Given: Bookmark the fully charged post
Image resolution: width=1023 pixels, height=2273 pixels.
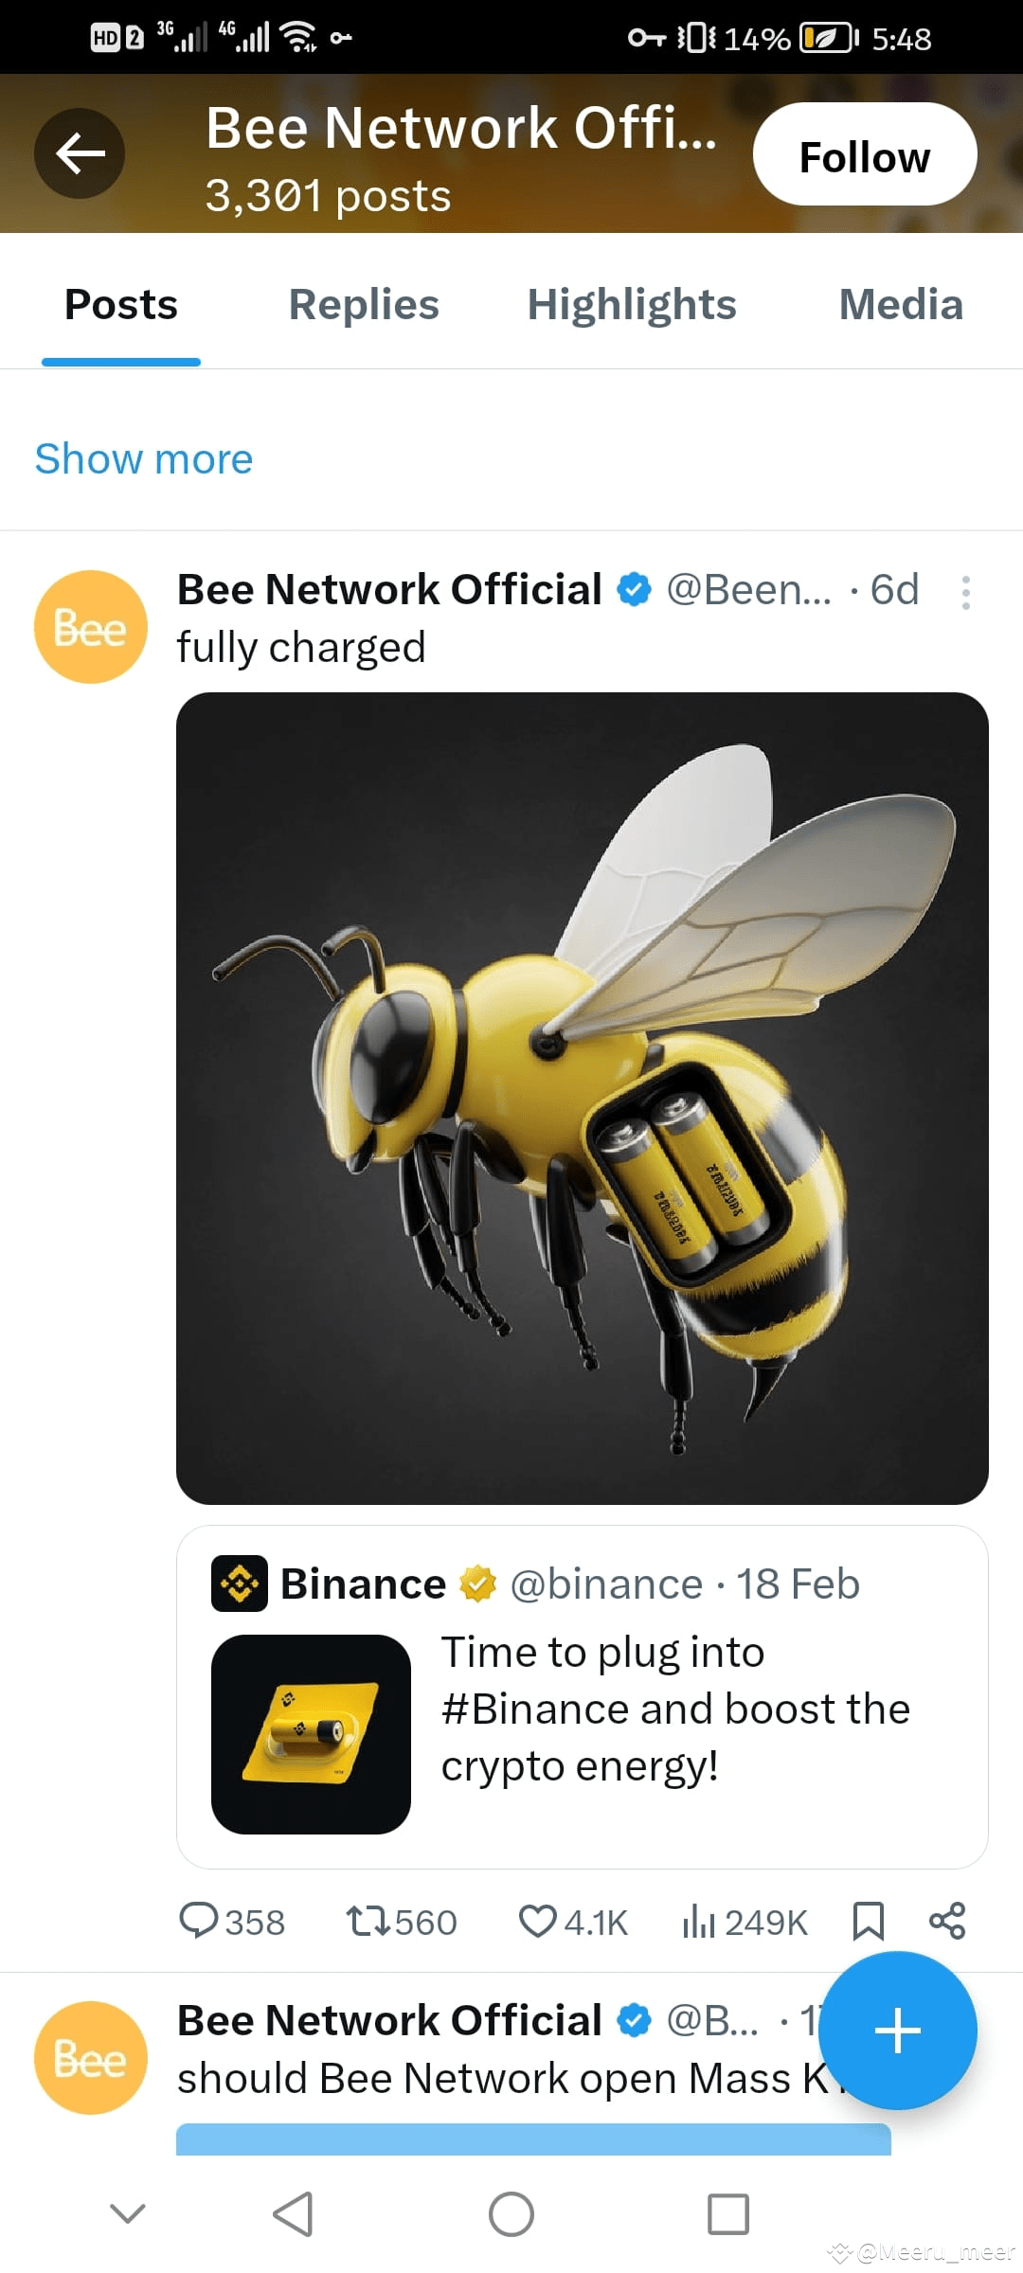Looking at the screenshot, I should pos(868,1921).
